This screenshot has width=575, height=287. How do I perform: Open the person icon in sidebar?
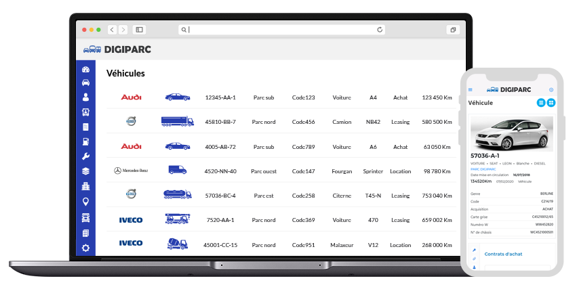[x=85, y=97]
